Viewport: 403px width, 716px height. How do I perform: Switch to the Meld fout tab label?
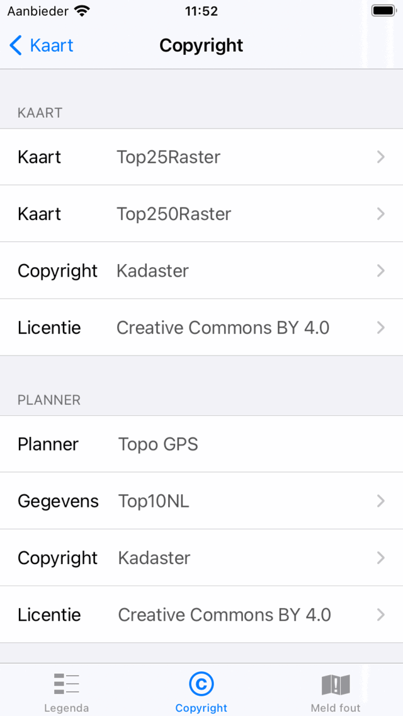tap(336, 708)
